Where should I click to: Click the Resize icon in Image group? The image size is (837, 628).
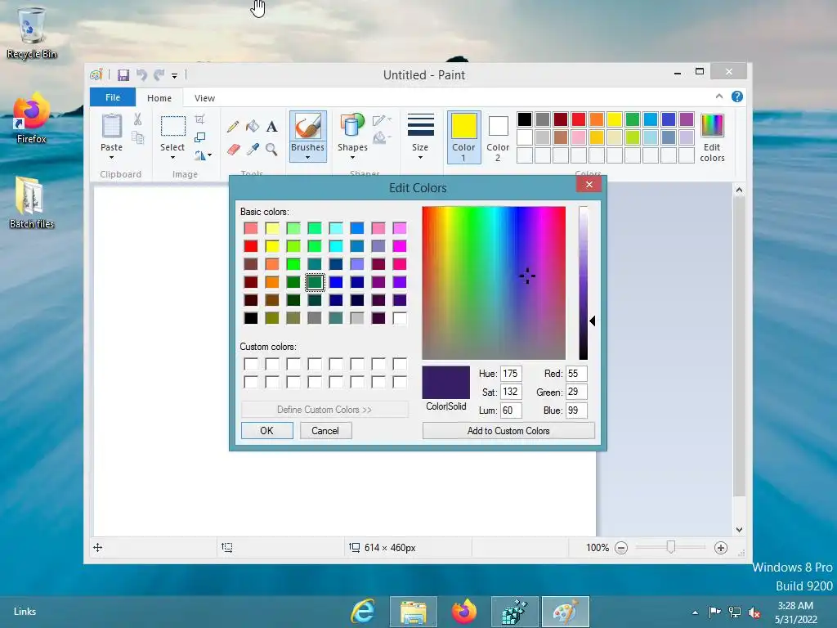(199, 137)
